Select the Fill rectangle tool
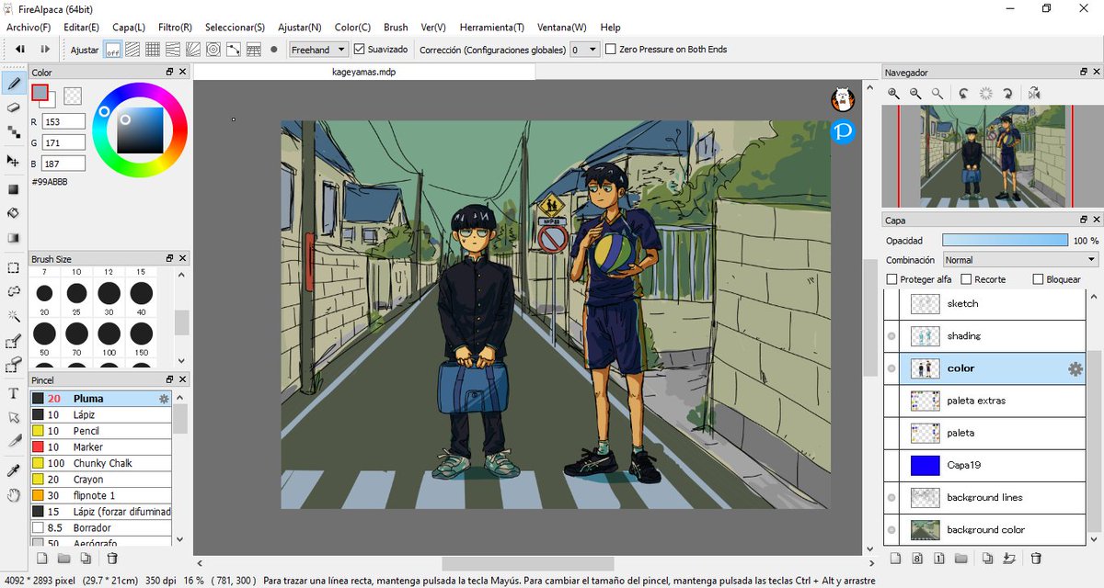The image size is (1104, 588). 13,189
